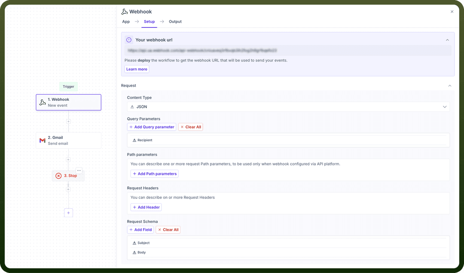The height and width of the screenshot is (273, 464).
Task: Add a step directly below the Stop node
Action: pos(68,189)
